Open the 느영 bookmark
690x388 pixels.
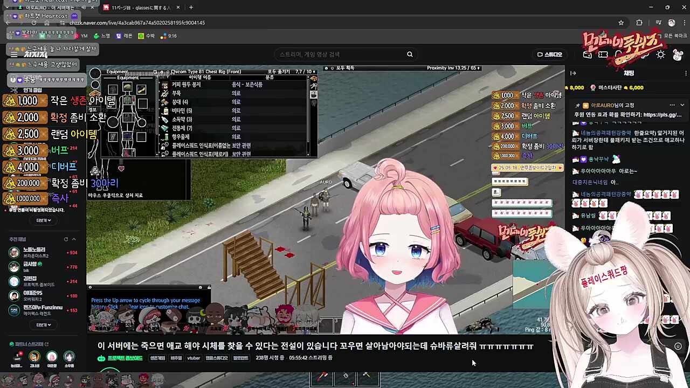point(102,36)
